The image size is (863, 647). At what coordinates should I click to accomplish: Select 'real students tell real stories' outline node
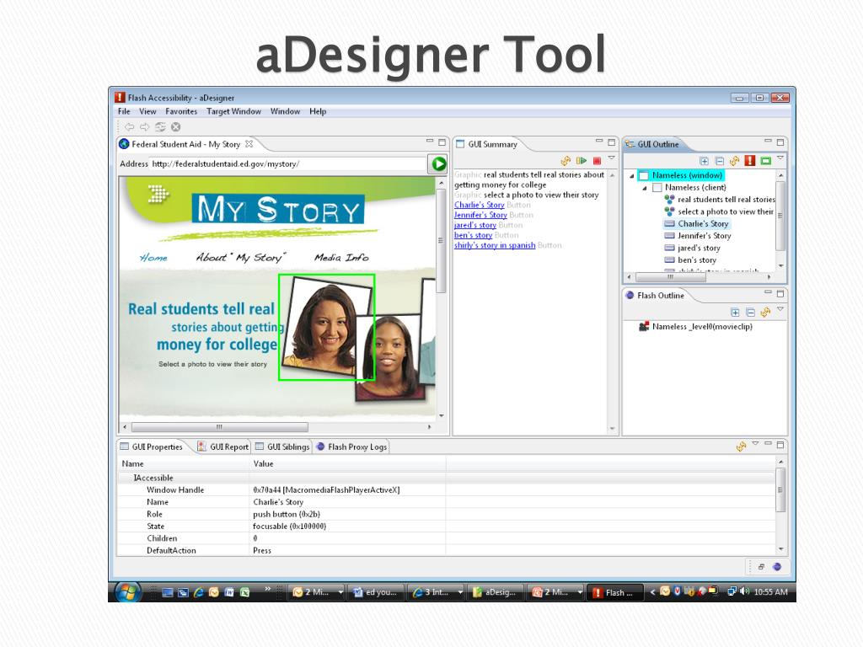(x=726, y=200)
